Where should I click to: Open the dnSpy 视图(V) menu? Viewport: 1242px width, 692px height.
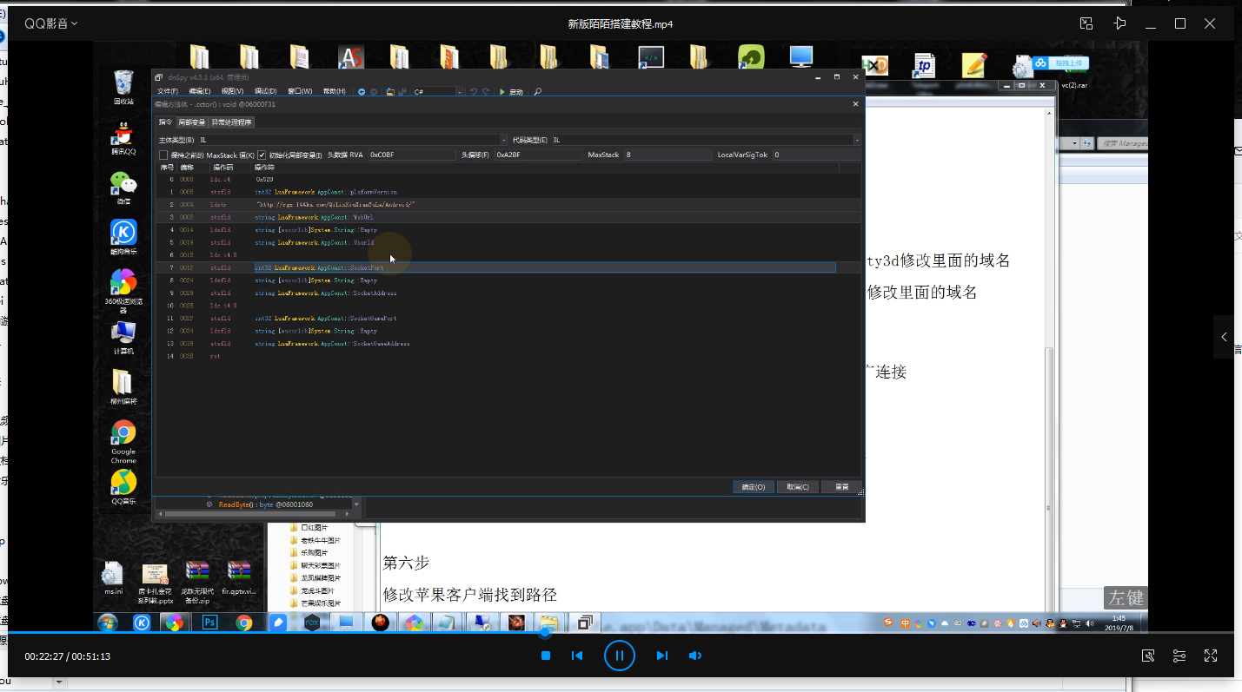point(232,91)
